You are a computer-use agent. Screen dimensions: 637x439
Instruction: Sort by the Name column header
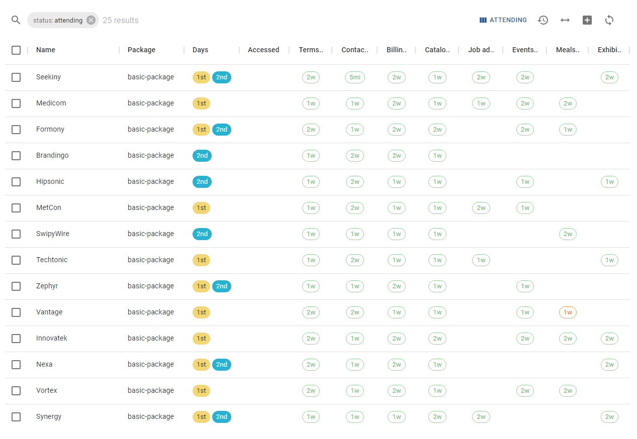point(46,50)
